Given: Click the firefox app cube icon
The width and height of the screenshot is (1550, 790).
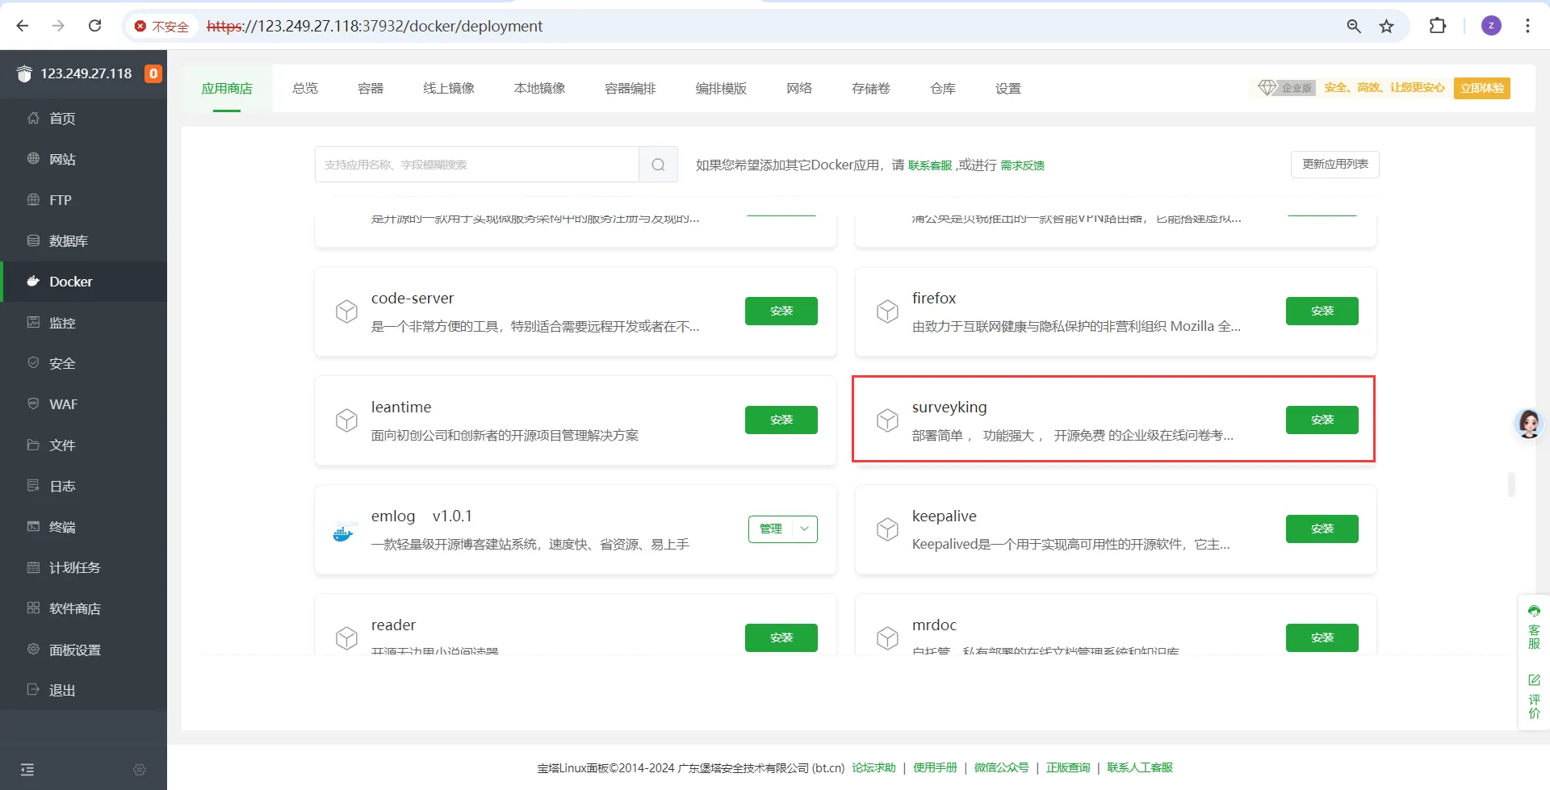Looking at the screenshot, I should point(887,311).
